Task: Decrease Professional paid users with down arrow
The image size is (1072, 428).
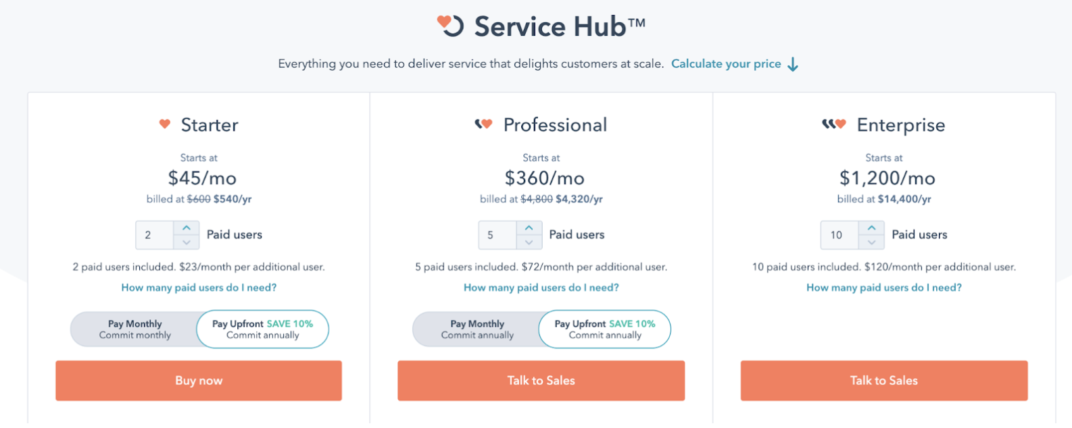Action: pos(529,242)
